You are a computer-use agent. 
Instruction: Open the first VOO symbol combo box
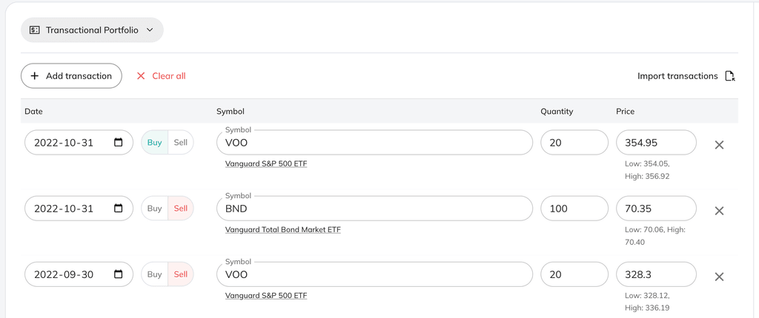374,143
